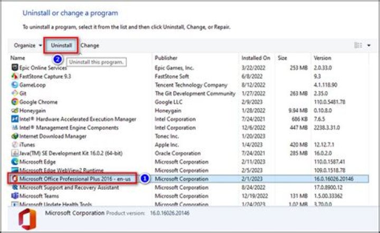
Task: Select Microsoft Support and Recovery Assistant name
Action: [x=69, y=188]
